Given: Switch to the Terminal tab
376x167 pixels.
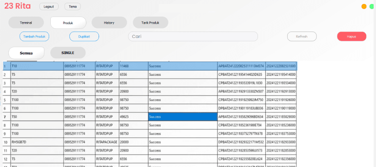Looking at the screenshot, I should (x=26, y=23).
